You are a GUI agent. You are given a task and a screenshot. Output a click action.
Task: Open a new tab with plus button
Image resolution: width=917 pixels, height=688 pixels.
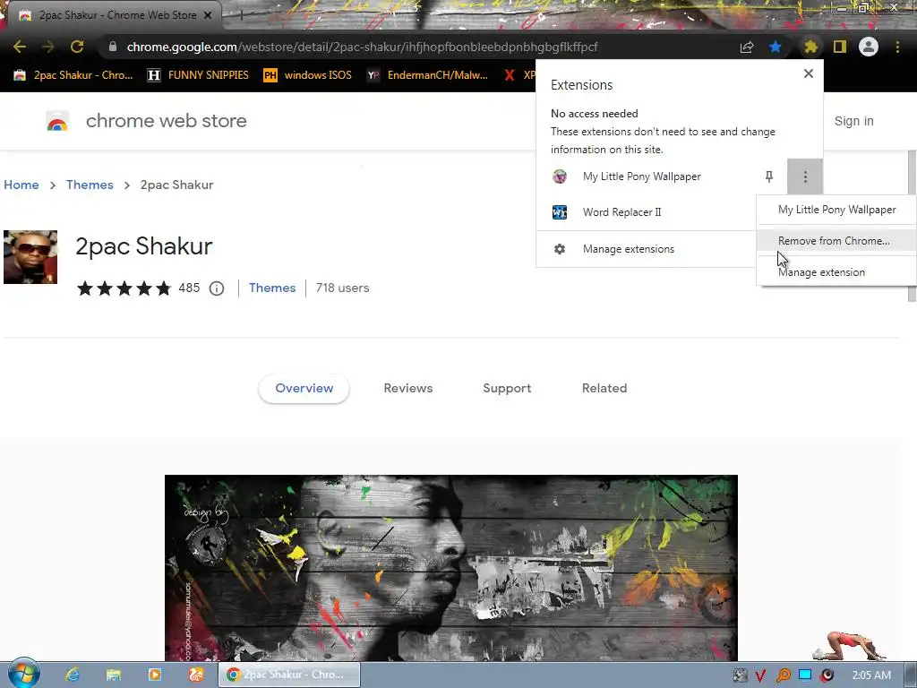(241, 16)
